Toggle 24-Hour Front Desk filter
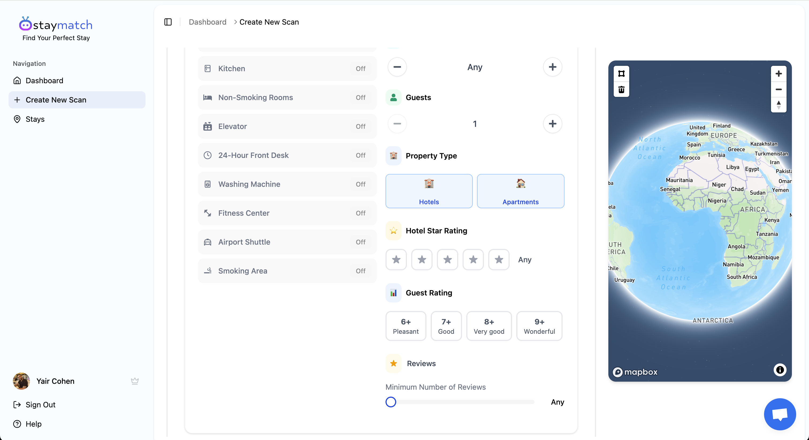Viewport: 809px width, 440px height. pos(287,155)
